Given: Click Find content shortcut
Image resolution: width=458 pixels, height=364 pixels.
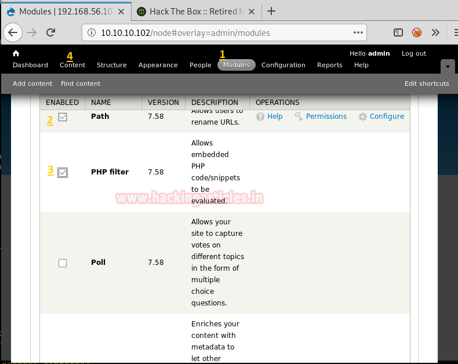Looking at the screenshot, I should coord(81,83).
